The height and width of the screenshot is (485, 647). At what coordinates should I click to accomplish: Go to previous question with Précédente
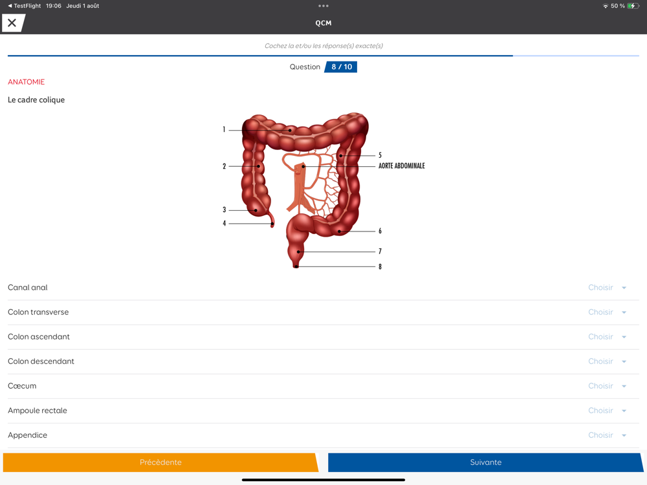160,462
